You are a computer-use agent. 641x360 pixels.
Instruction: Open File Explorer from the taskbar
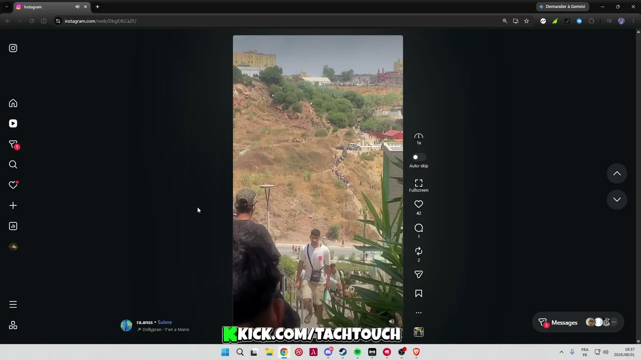click(269, 352)
